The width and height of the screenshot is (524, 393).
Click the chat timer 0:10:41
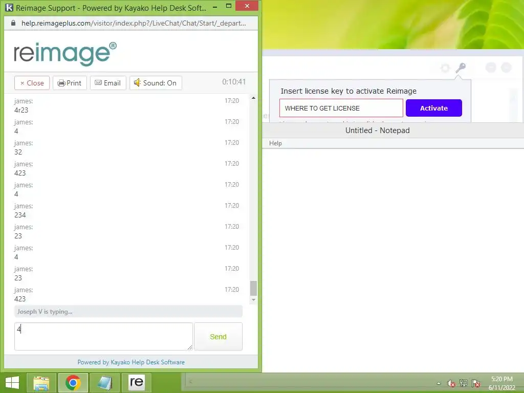[234, 82]
